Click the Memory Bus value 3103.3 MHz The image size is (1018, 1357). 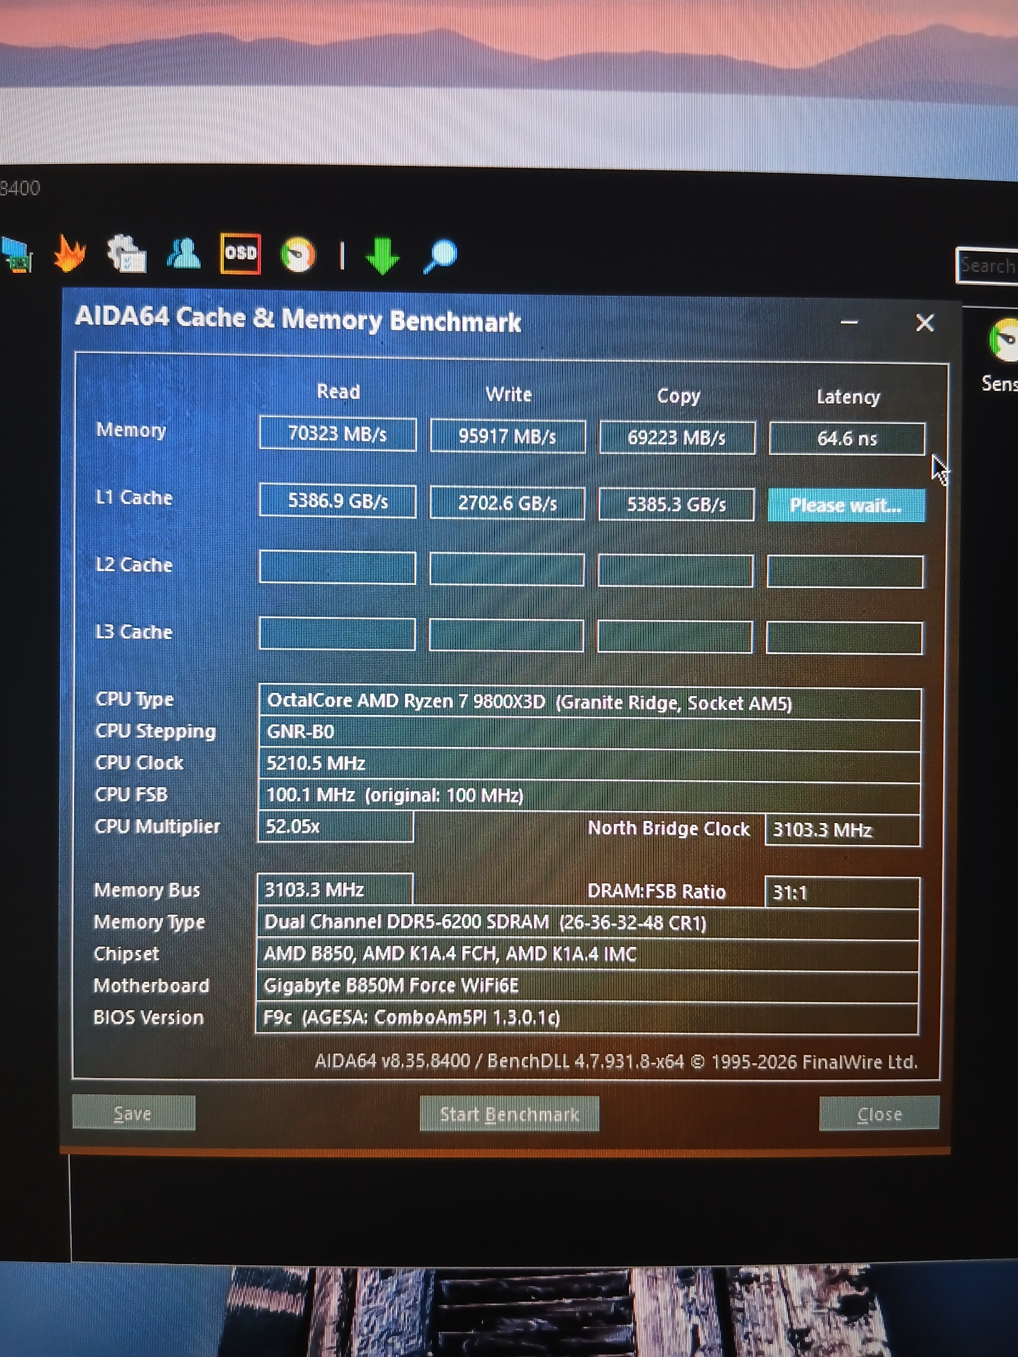[335, 890]
